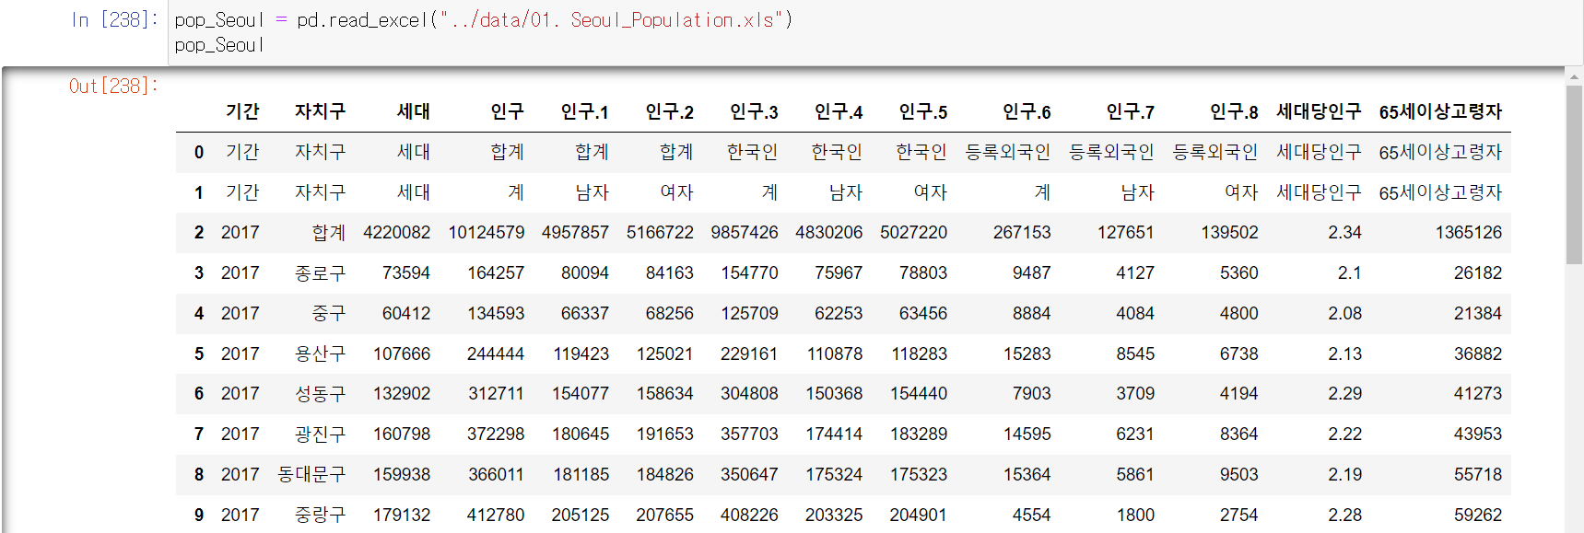Click the value 244444

point(496,353)
